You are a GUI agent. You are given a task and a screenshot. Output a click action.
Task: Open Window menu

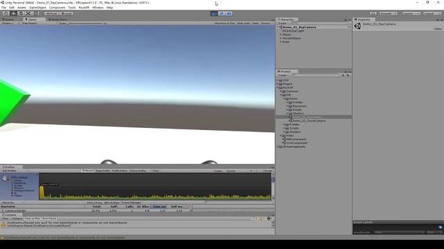click(x=98, y=8)
